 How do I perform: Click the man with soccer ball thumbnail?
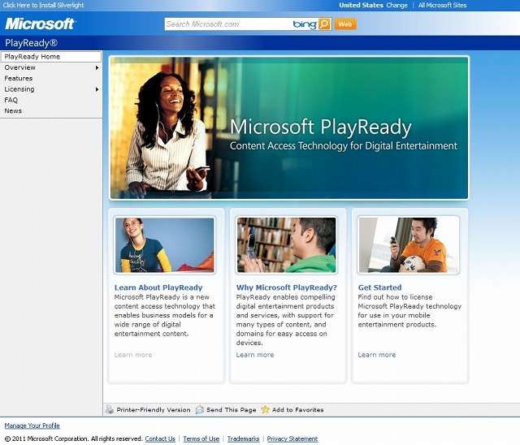409,245
